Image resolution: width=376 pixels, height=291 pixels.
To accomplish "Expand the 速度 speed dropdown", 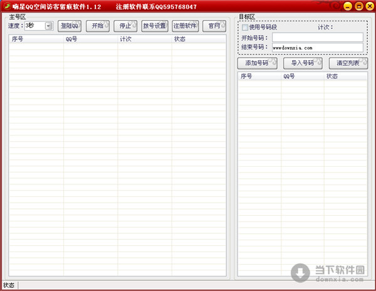I will 48,26.
